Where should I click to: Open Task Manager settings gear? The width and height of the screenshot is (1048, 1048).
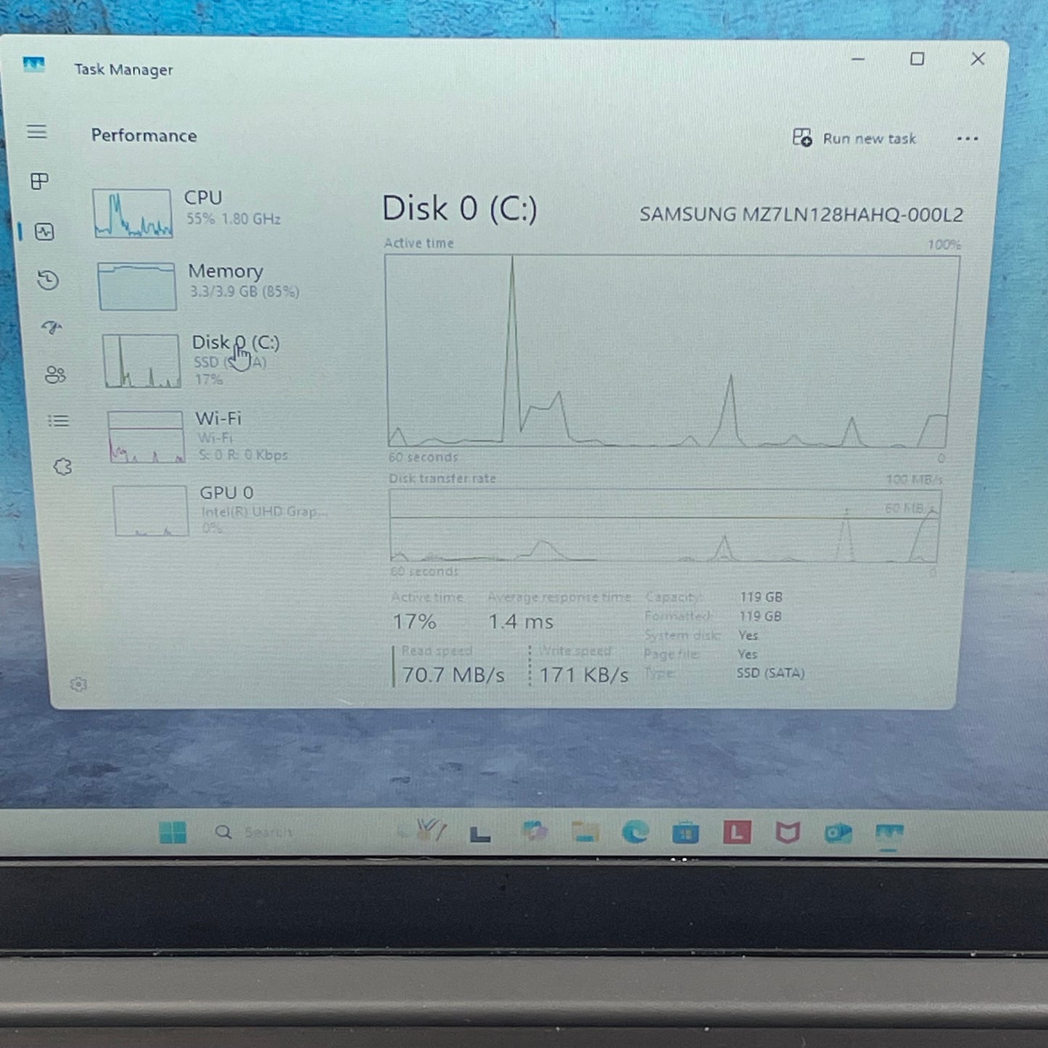point(78,684)
